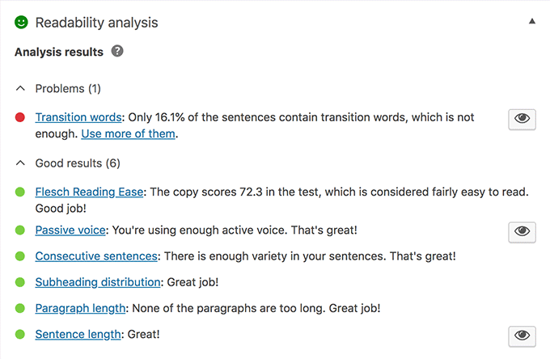Open the Passive voice link
The width and height of the screenshot is (550, 359).
coord(70,230)
